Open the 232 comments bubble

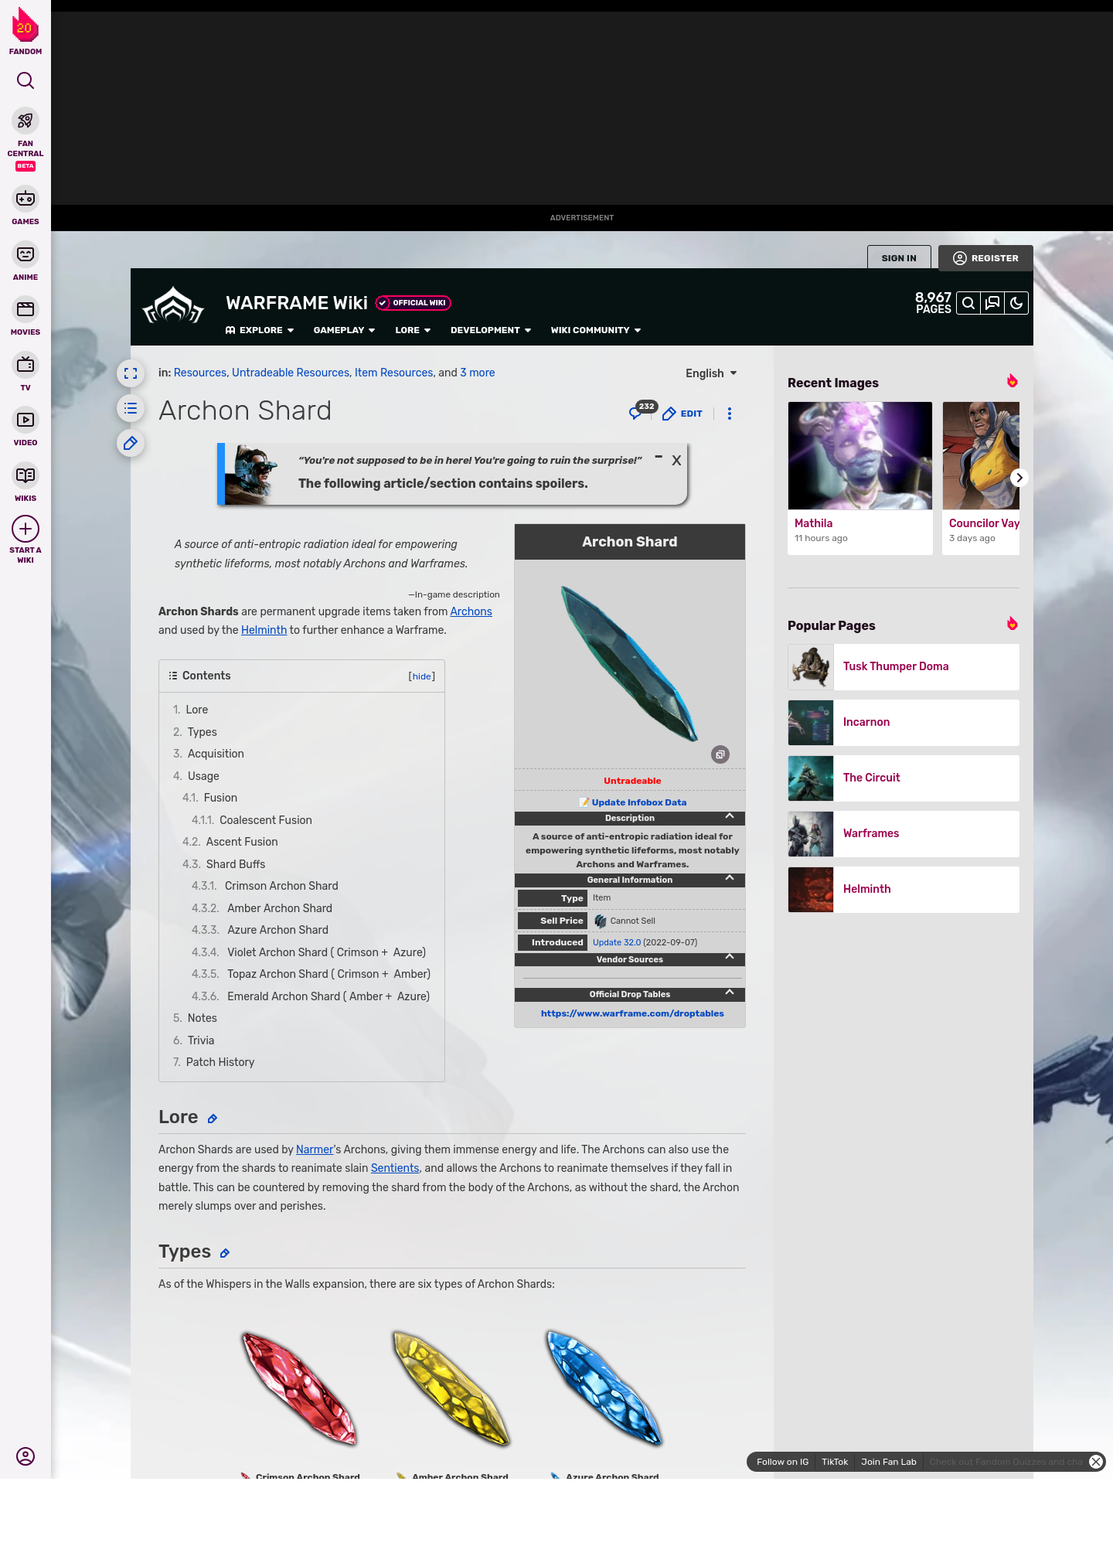642,410
